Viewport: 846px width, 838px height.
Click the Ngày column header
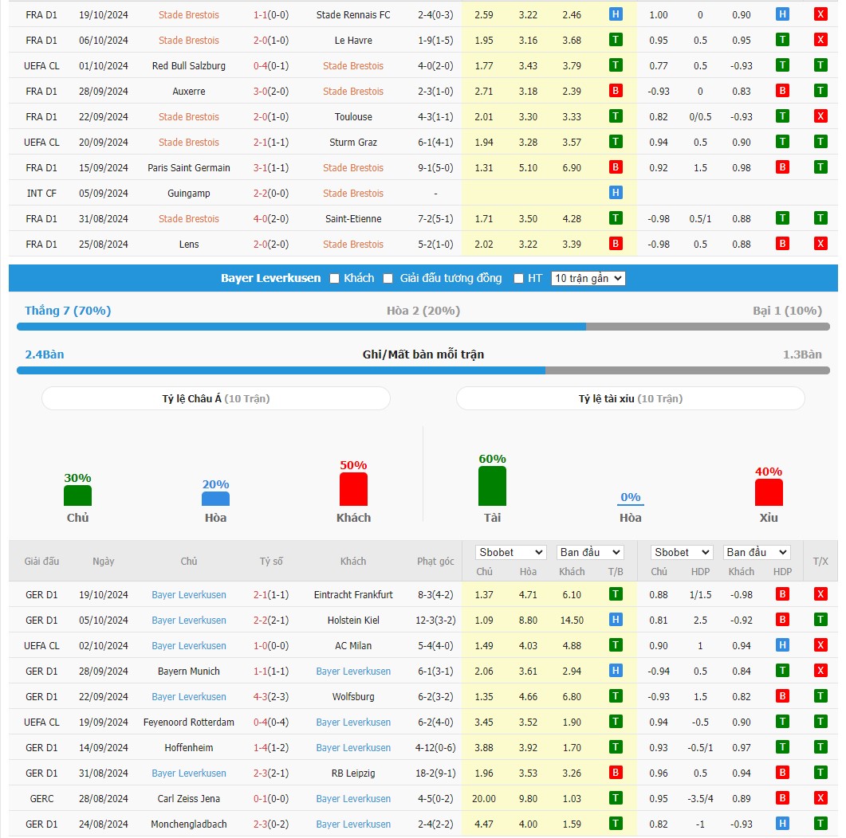[x=103, y=561]
